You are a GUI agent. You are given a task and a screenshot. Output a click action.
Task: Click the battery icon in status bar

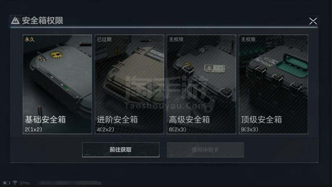coord(6,183)
